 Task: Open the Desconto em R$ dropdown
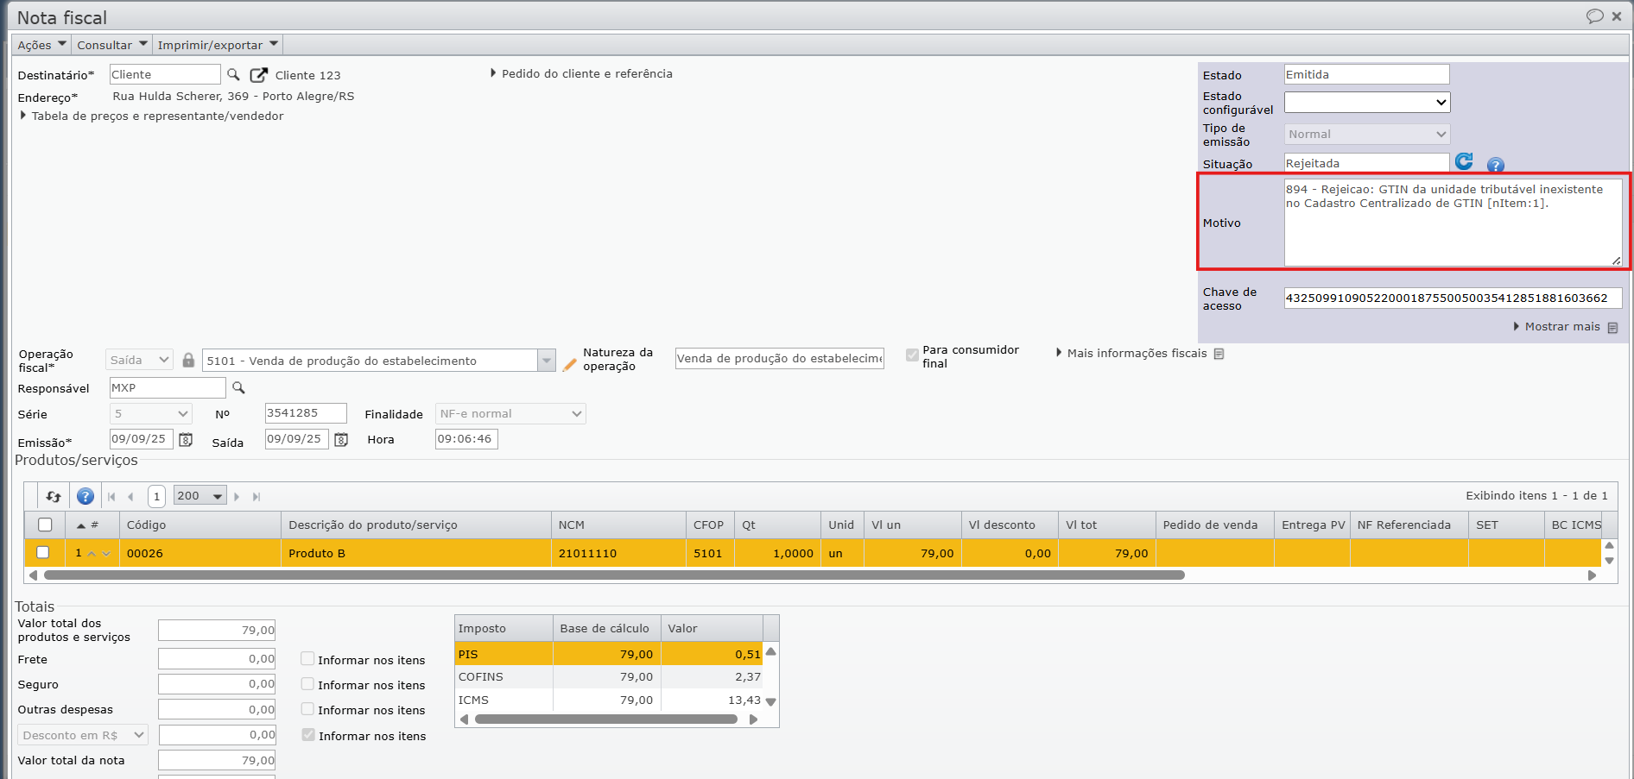83,736
